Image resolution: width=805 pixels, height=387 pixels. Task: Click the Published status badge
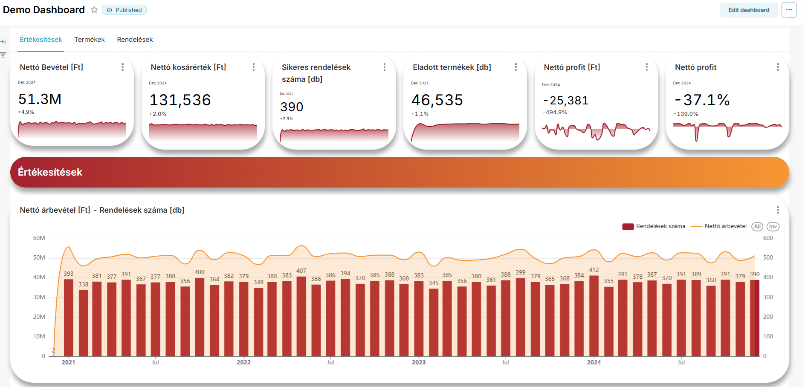[x=124, y=10]
